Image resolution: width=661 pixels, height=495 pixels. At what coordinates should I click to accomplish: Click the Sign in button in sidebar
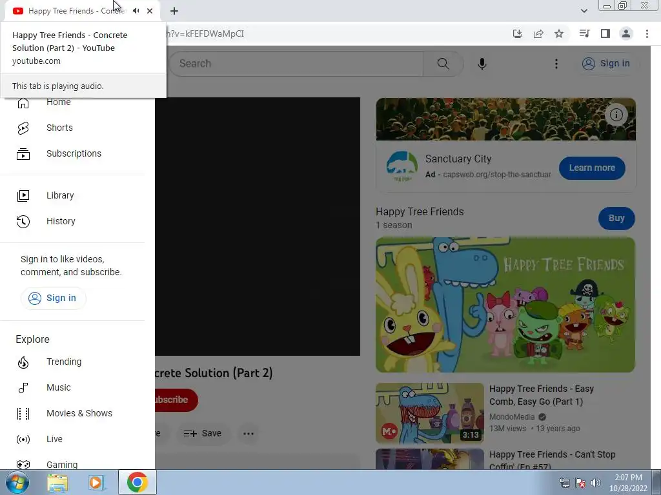click(53, 298)
